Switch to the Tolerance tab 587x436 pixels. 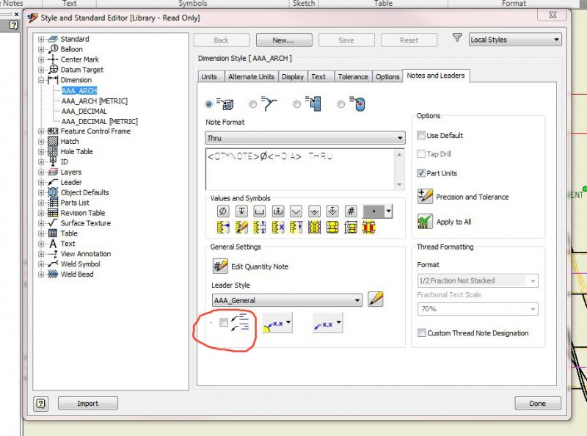coord(353,76)
